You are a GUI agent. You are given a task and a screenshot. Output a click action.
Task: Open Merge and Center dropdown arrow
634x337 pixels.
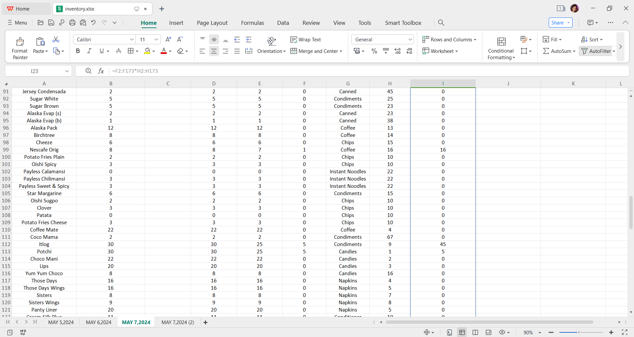341,51
